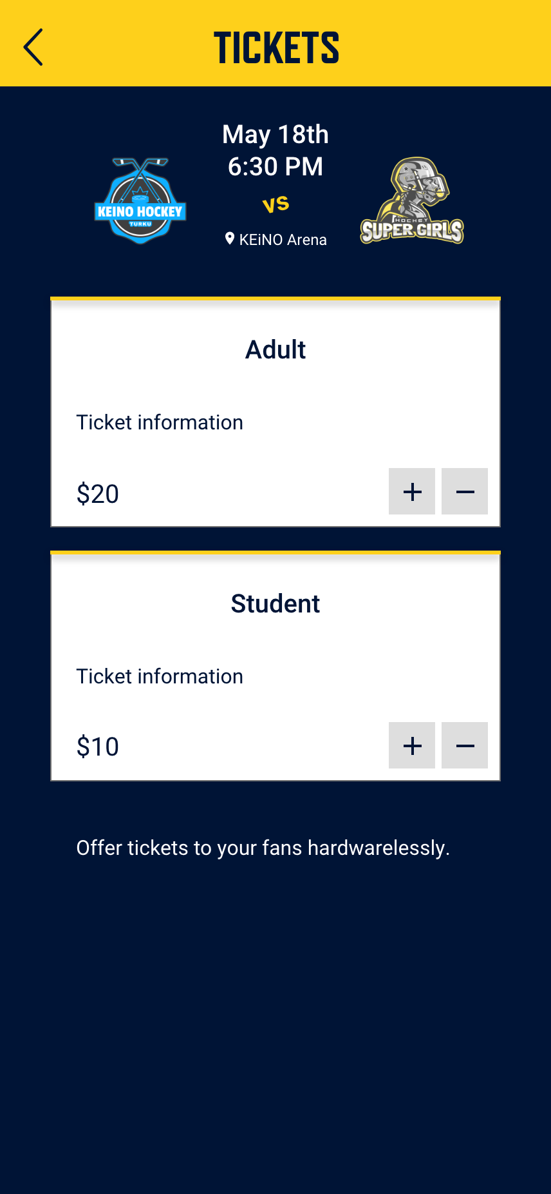Select the KEiNO Arena venue text
Image resolution: width=551 pixels, height=1194 pixels.
click(x=283, y=240)
